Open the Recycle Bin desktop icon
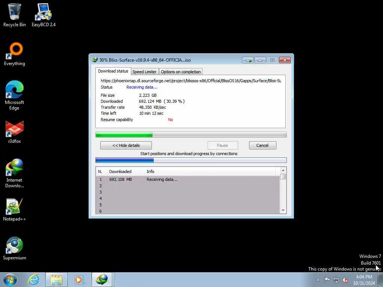The image size is (383, 287). point(15,15)
